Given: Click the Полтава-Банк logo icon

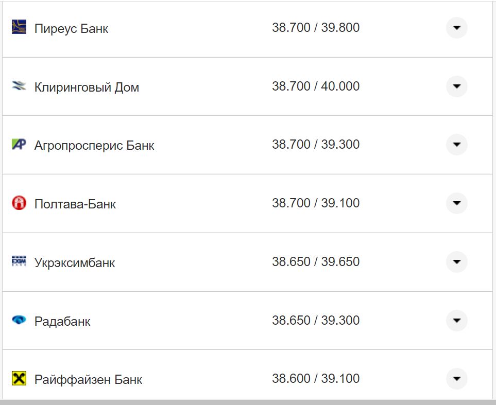Looking at the screenshot, I should (18, 203).
